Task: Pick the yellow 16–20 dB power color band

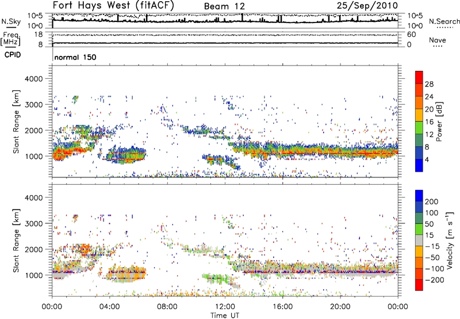Action: coord(419,115)
